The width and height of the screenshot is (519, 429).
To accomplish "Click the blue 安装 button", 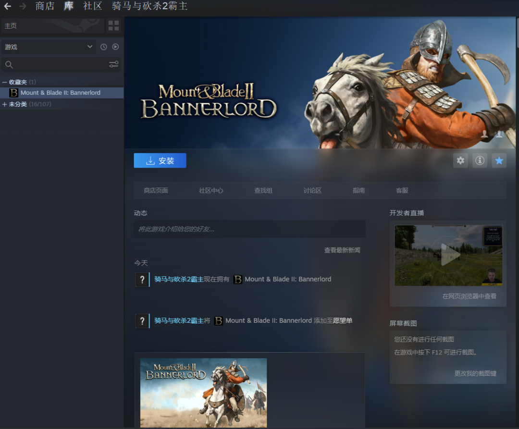I will 160,160.
